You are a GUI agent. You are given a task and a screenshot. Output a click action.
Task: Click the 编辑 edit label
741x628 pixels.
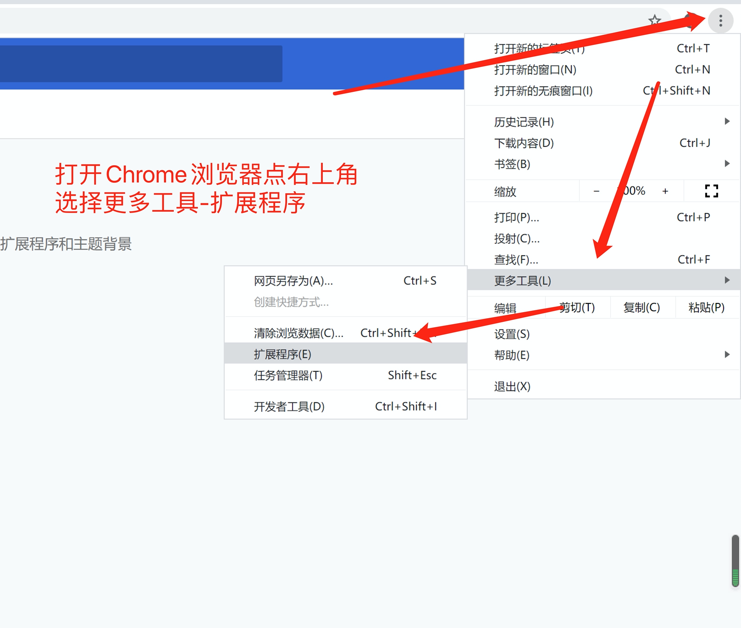click(x=505, y=308)
